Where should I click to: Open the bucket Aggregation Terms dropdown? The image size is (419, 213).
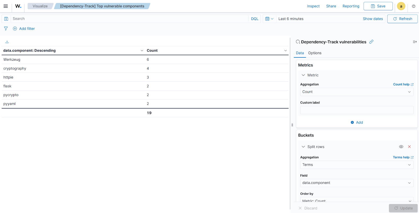[357, 165]
